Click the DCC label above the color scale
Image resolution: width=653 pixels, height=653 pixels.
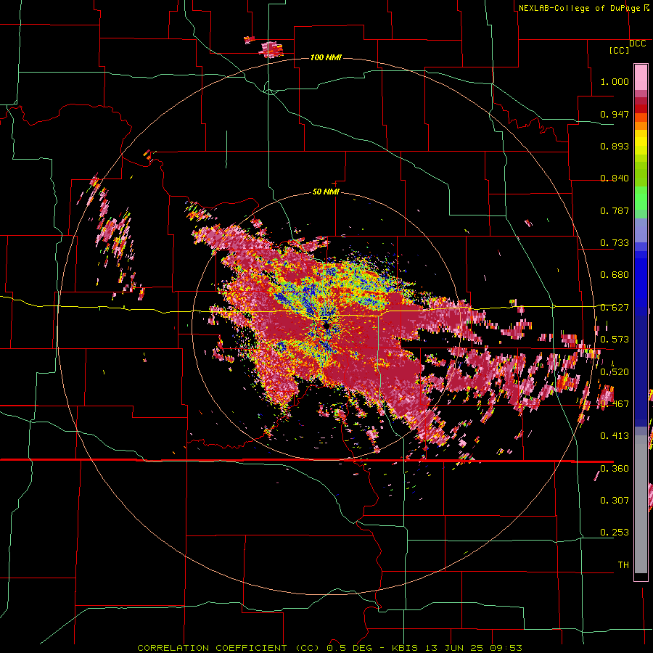click(637, 44)
